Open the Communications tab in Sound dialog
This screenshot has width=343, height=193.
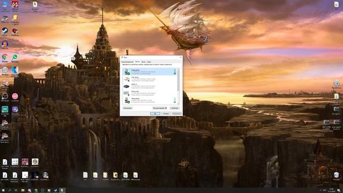149,62
